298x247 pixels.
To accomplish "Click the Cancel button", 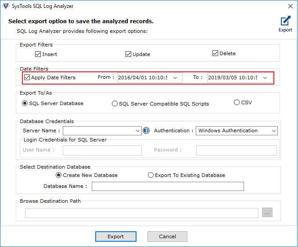I will (167, 236).
